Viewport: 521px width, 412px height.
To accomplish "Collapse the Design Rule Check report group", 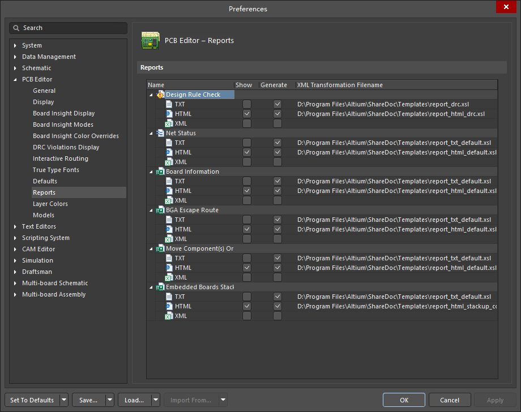I will click(x=151, y=95).
